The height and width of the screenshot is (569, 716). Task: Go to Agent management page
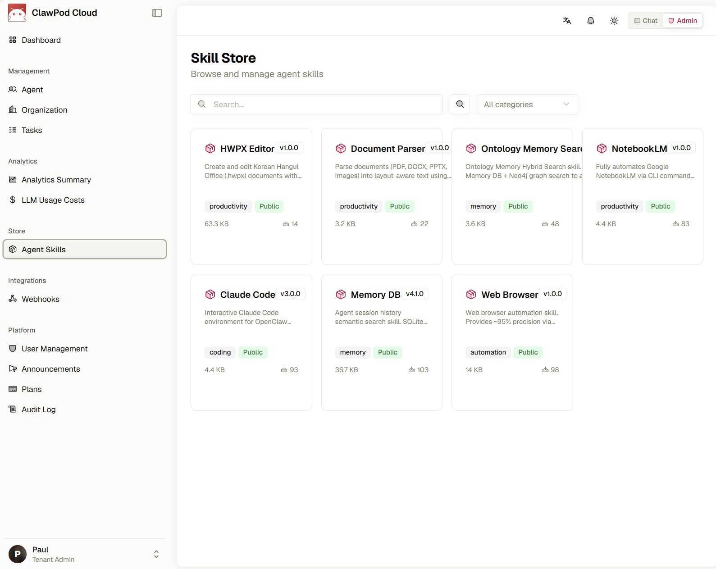(x=85, y=90)
